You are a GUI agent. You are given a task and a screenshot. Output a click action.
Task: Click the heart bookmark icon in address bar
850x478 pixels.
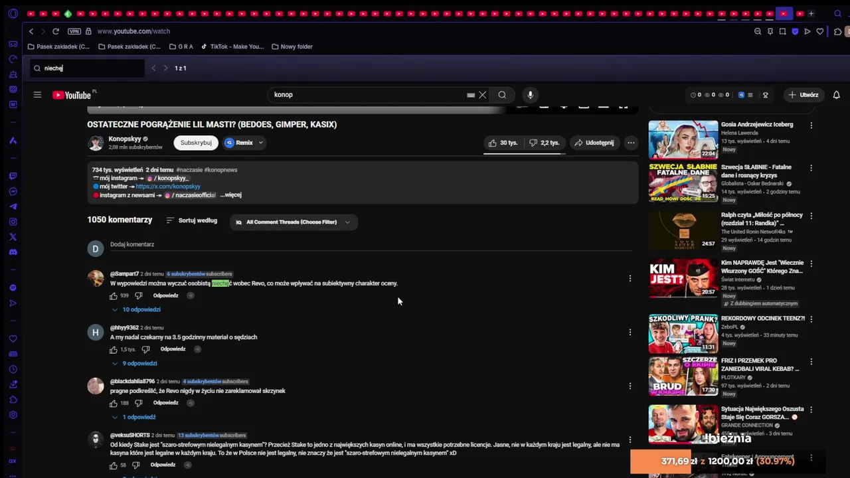pyautogui.click(x=820, y=31)
